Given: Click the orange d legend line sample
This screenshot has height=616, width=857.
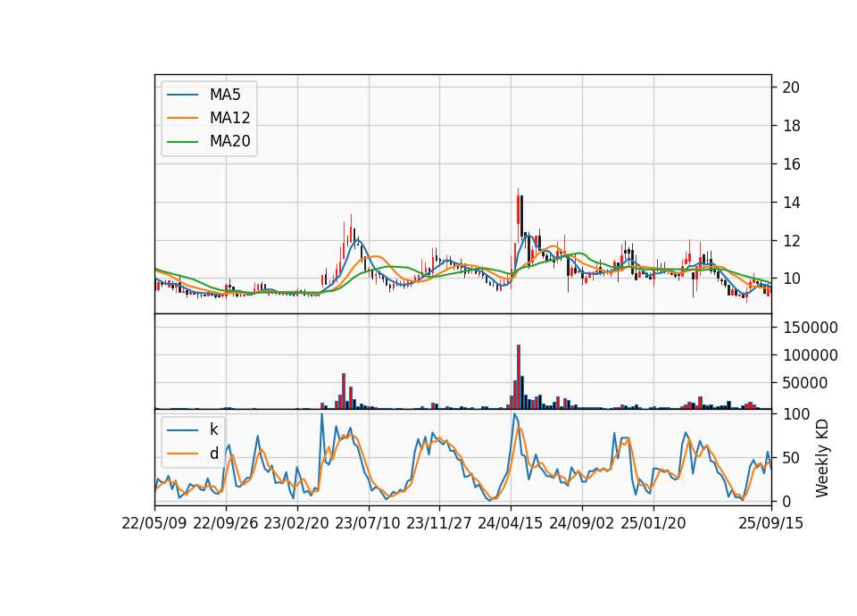Looking at the screenshot, I should (x=182, y=454).
